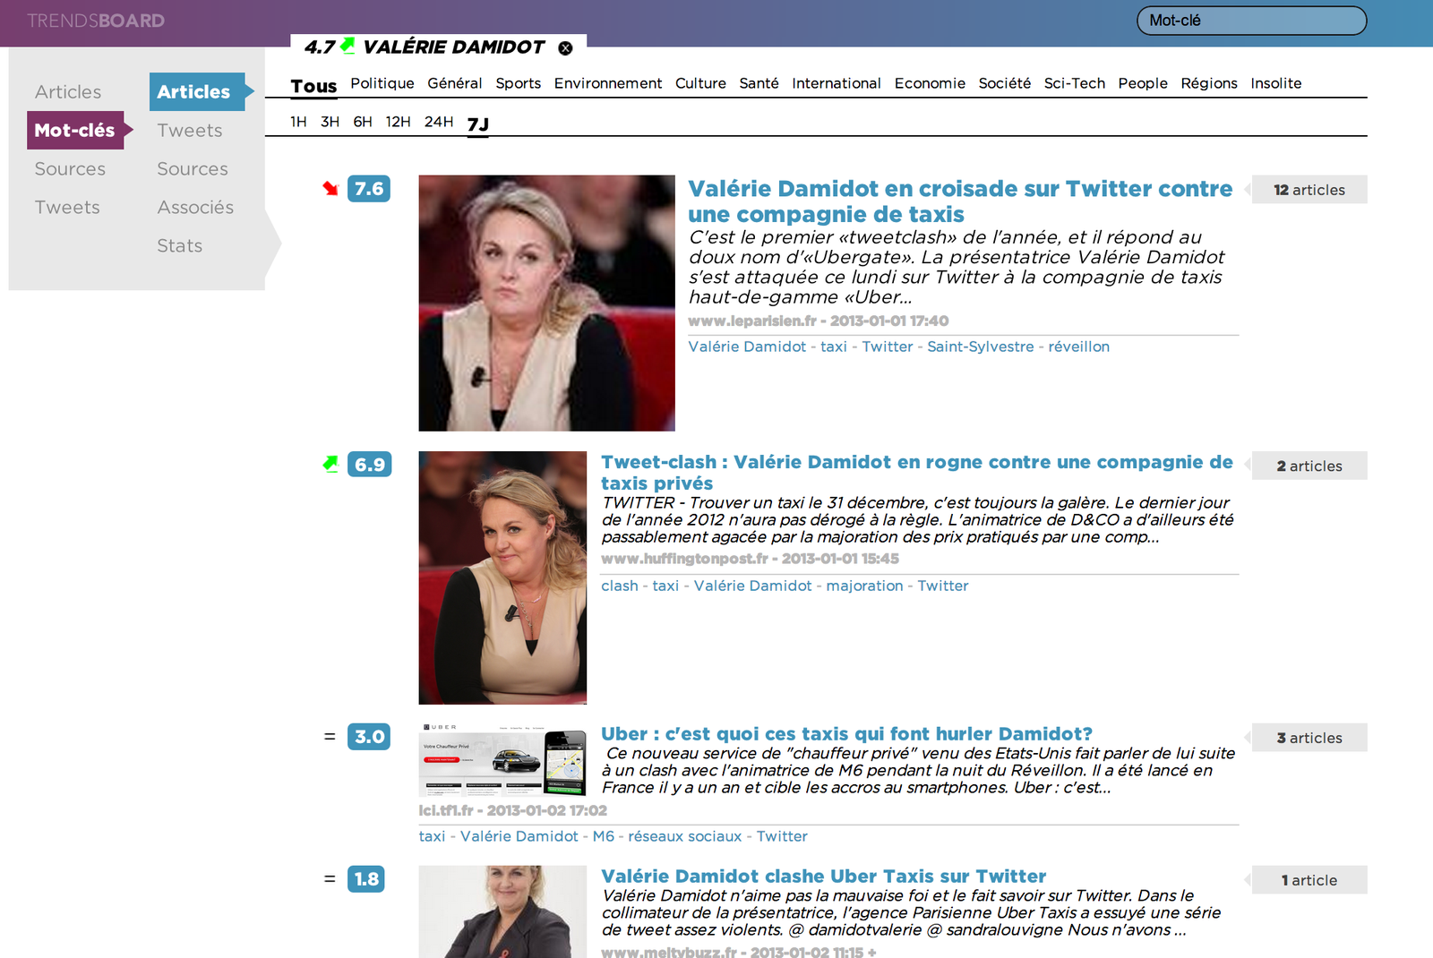Select Mot-clés in the left menu

[x=75, y=130]
